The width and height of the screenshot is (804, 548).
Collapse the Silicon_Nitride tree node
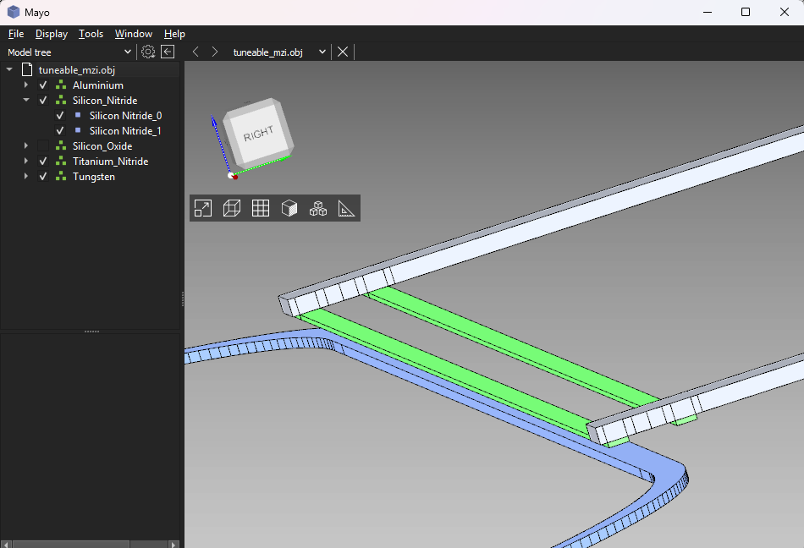pos(26,101)
